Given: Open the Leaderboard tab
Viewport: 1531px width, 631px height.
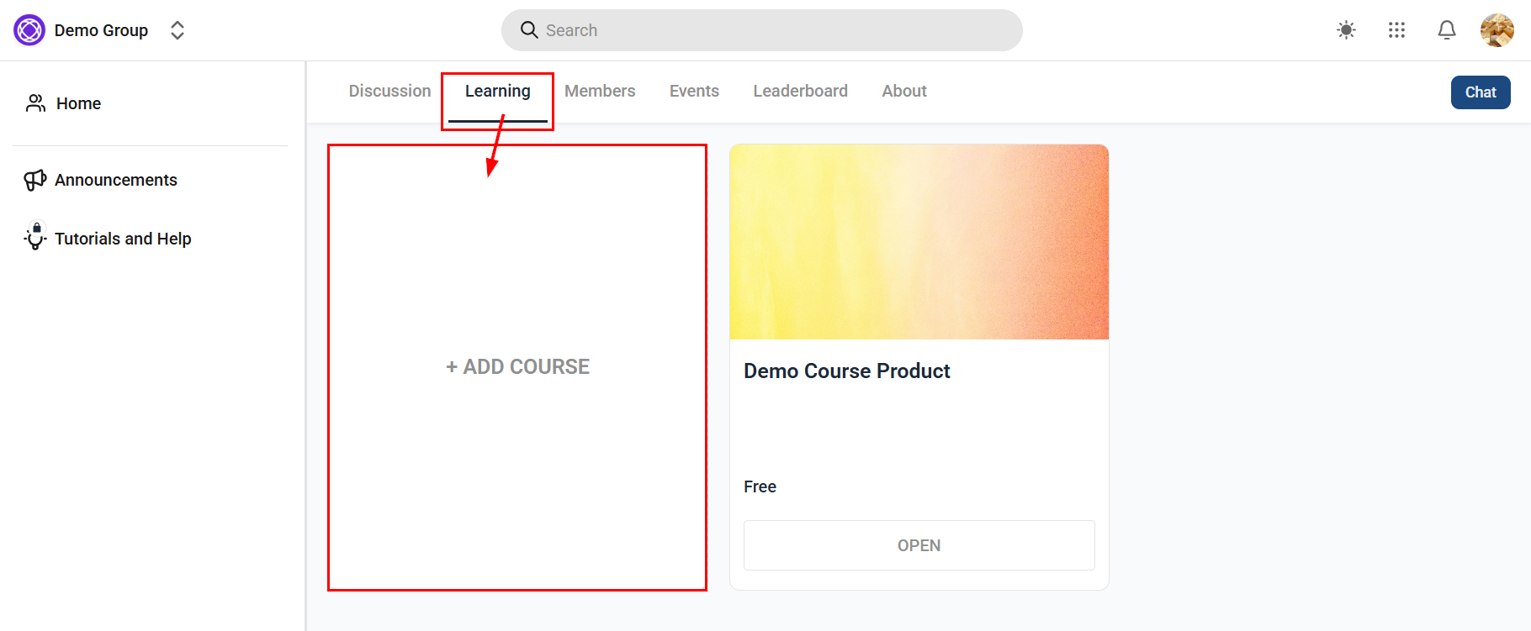Looking at the screenshot, I should coord(800,91).
